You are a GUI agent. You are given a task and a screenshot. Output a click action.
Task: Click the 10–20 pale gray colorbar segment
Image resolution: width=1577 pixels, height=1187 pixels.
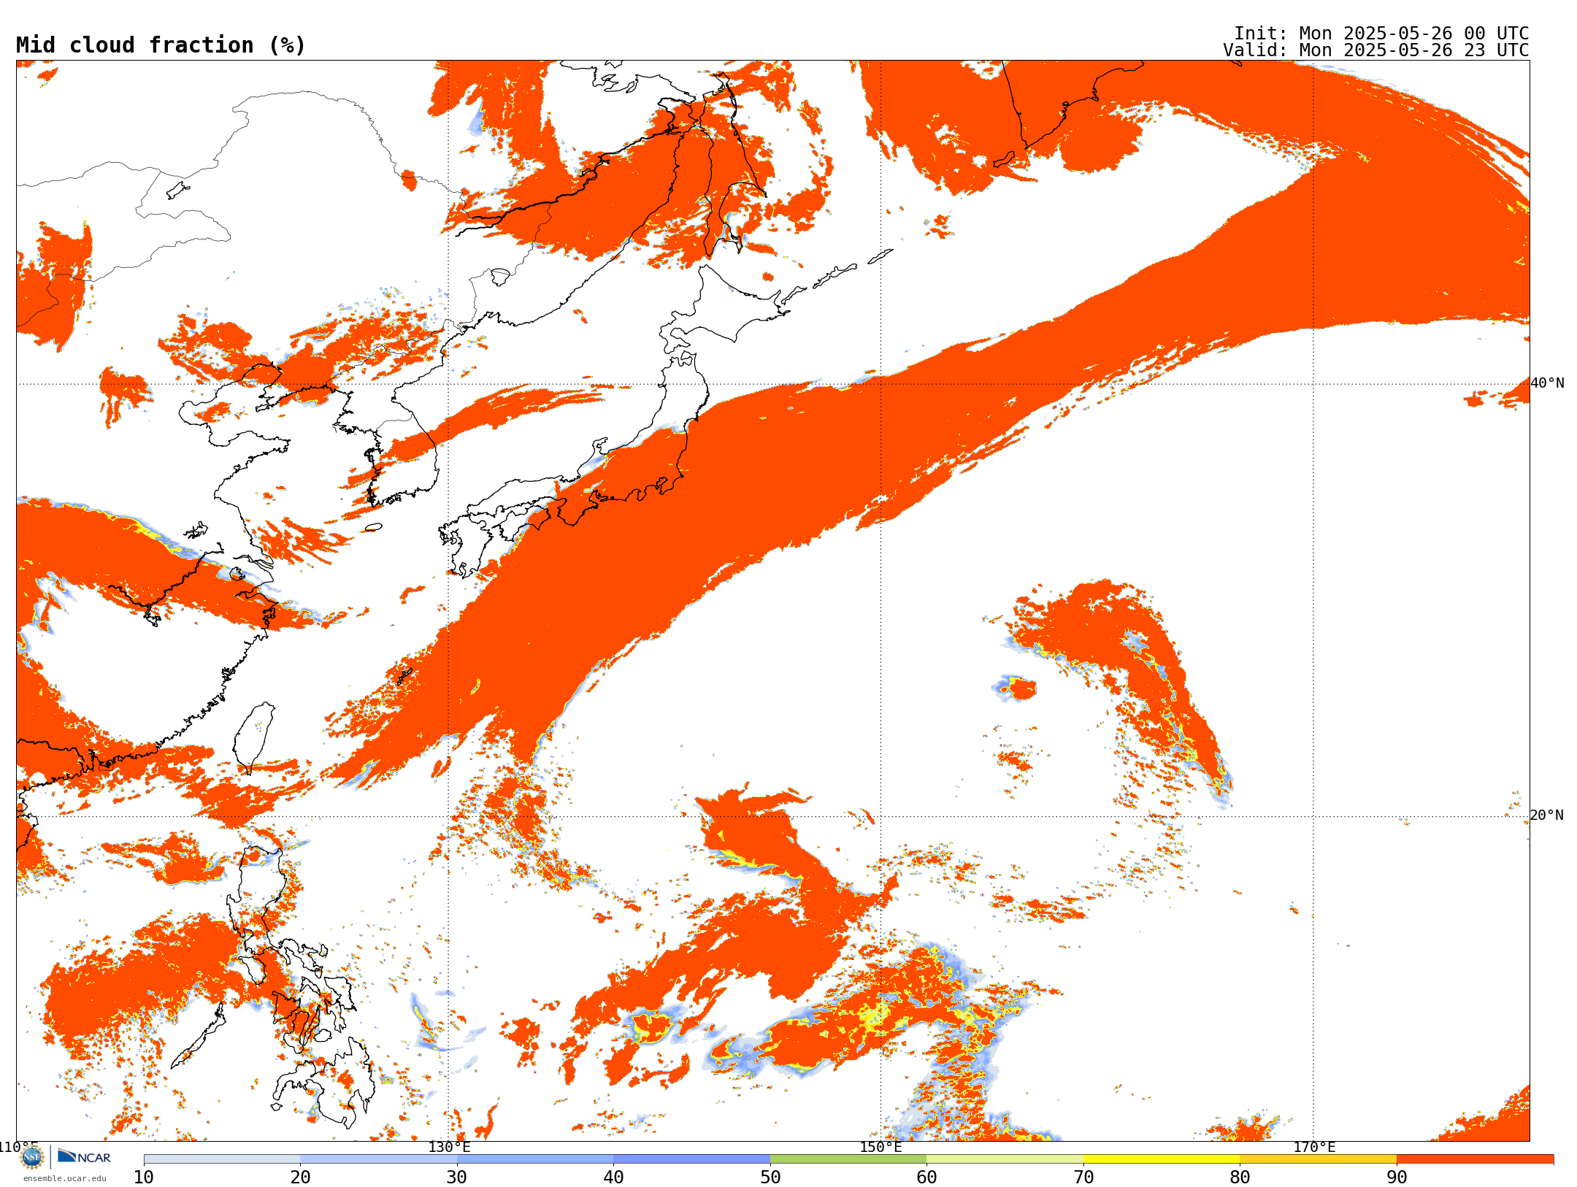(222, 1159)
